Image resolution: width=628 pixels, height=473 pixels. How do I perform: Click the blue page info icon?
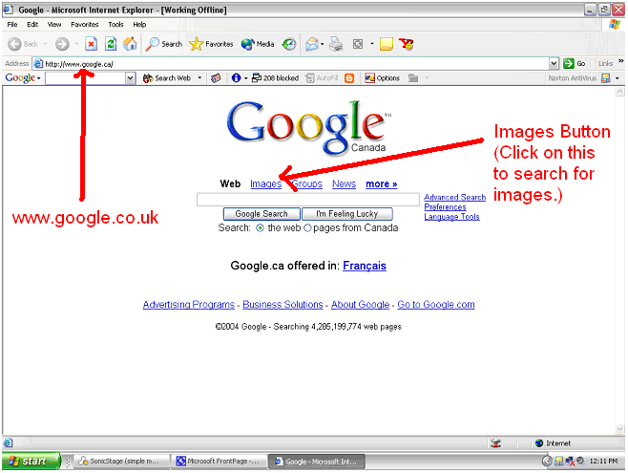(236, 77)
